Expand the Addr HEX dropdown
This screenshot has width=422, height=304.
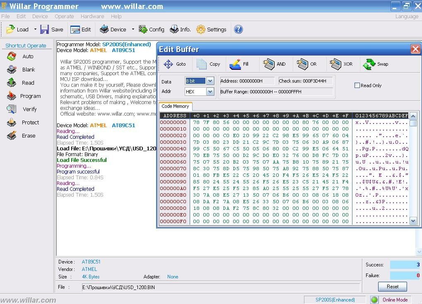pyautogui.click(x=210, y=92)
